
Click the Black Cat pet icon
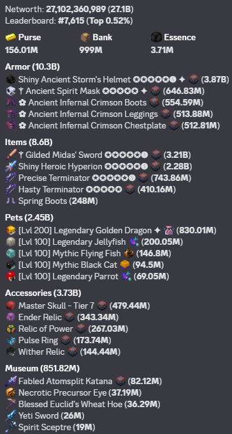11,265
